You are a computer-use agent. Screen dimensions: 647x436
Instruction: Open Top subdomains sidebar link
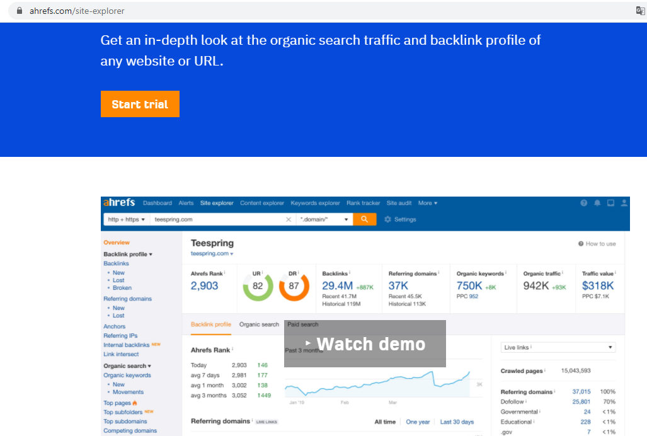pyautogui.click(x=125, y=422)
